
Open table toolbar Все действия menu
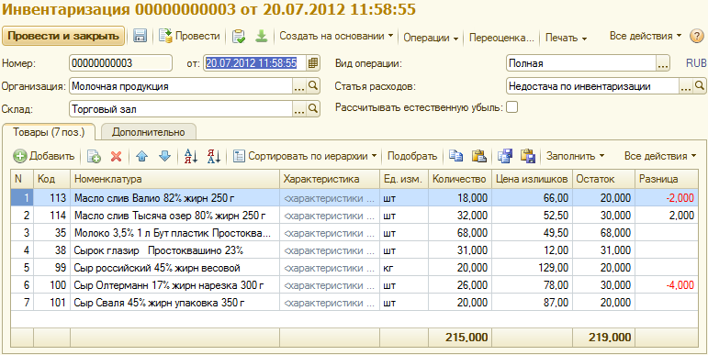[661, 156]
